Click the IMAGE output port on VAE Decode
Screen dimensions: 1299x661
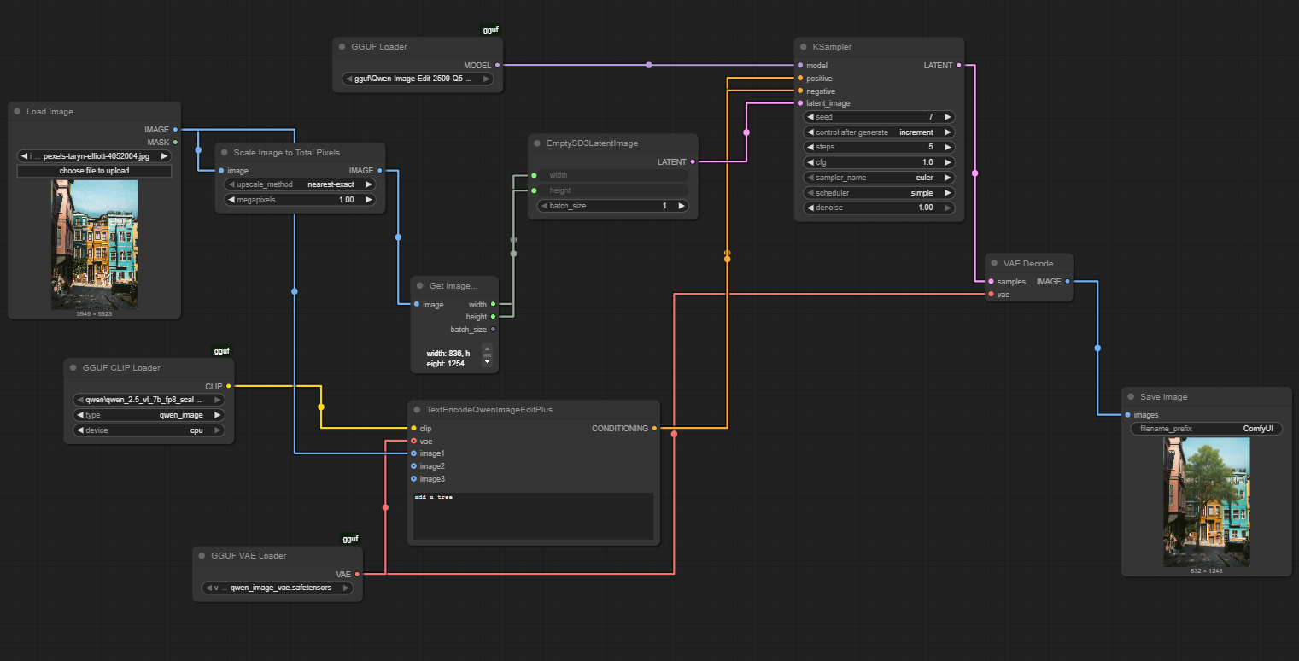pos(1068,281)
